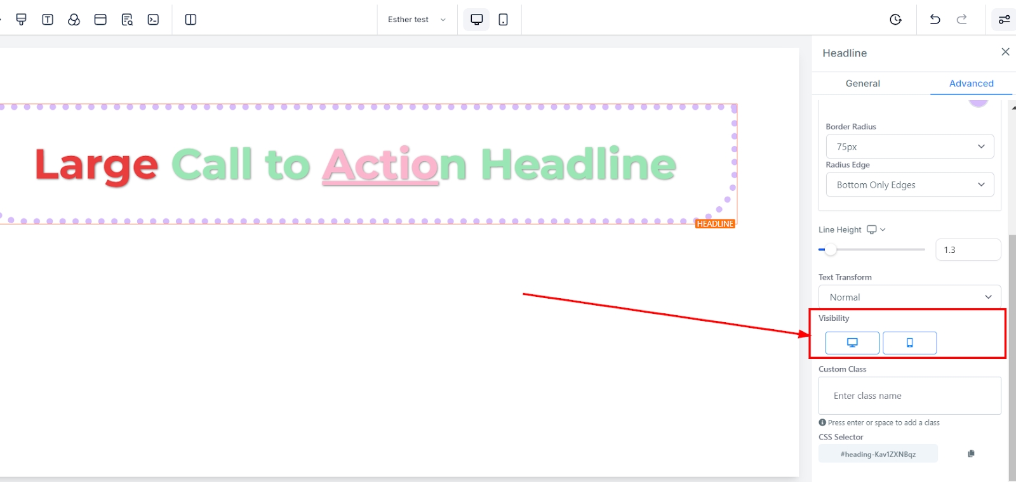Select the Advanced tab

pos(971,83)
